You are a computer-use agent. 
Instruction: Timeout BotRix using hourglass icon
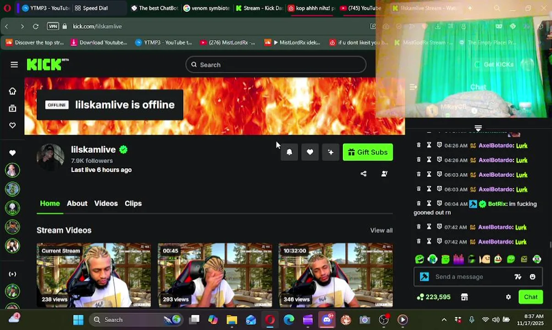click(429, 203)
